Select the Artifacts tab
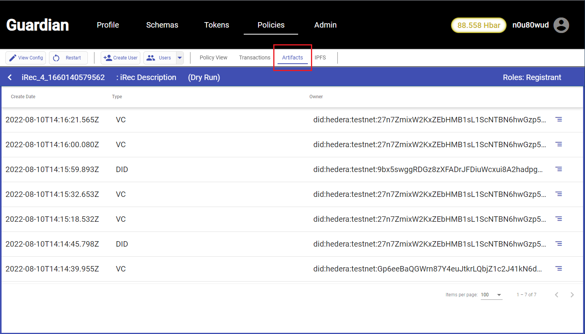The width and height of the screenshot is (585, 334). pos(293,57)
